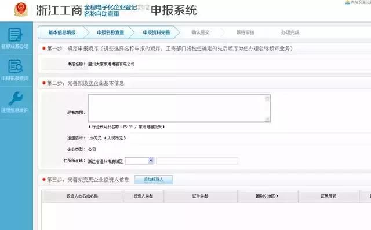This screenshot has width=371, height=230.
Task: Click the 第二步 section heading
Action: coord(86,83)
